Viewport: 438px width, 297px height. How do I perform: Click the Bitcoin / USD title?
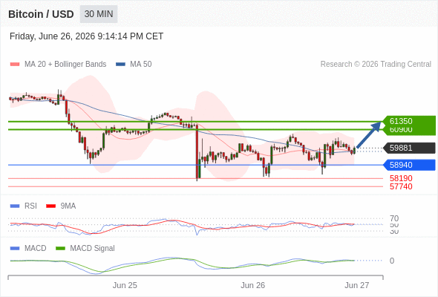tap(41, 14)
